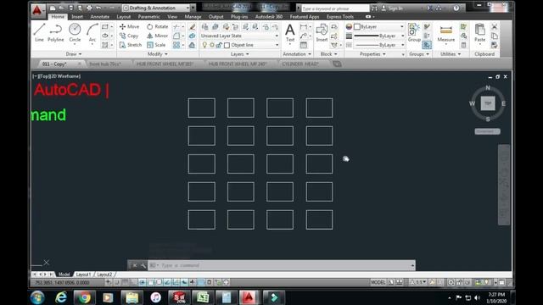Expand the Properties panel
Screen dimensions: 543x305
(372, 54)
